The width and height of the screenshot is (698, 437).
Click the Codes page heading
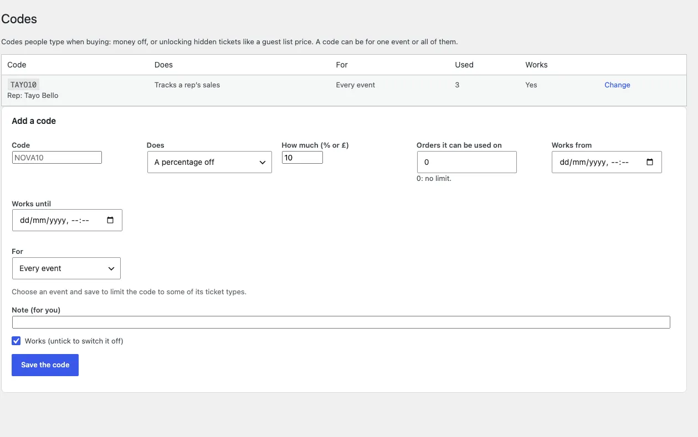pyautogui.click(x=19, y=19)
